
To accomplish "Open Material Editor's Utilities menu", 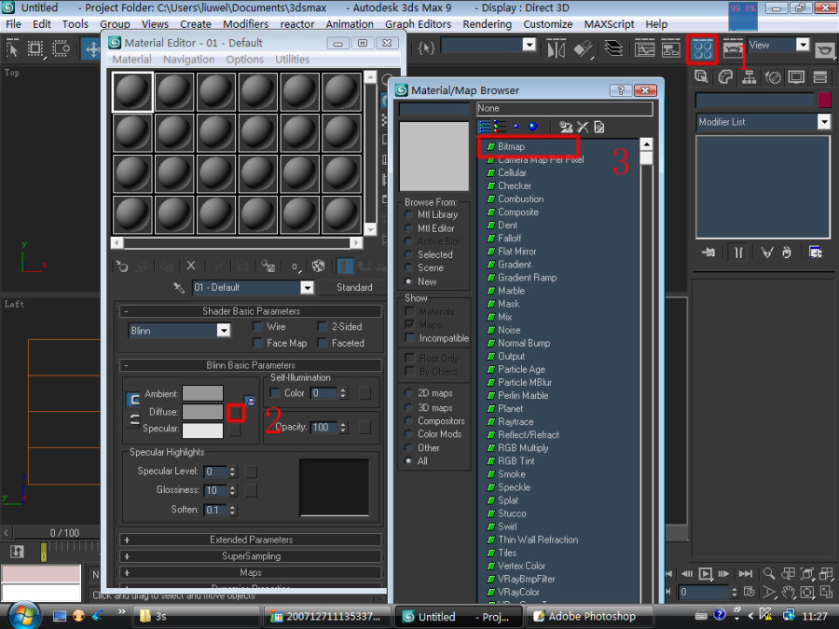I will [292, 60].
